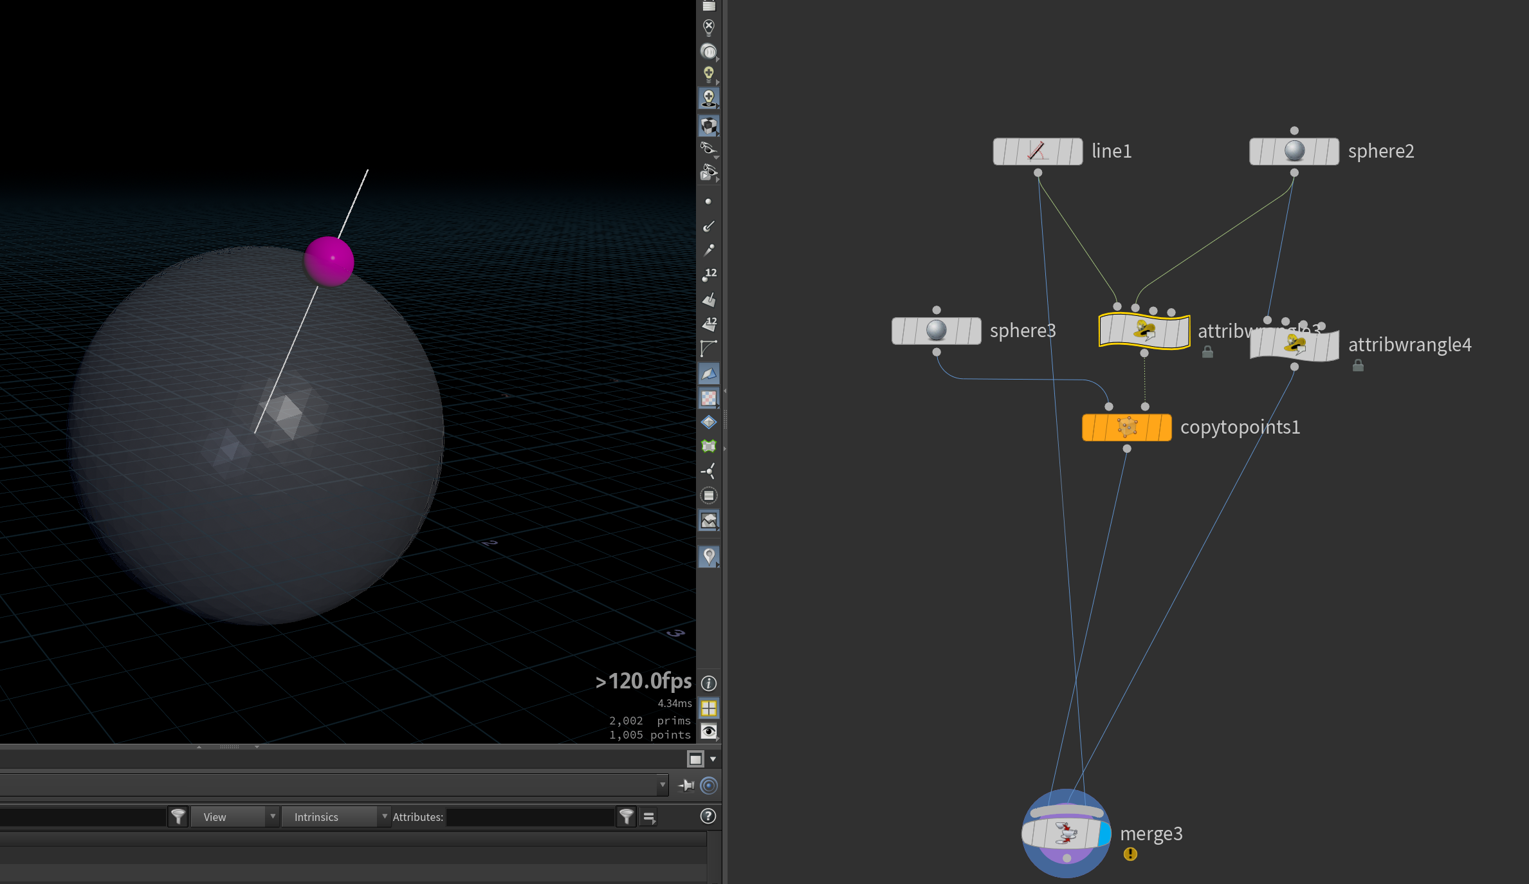This screenshot has height=884, width=1529.
Task: Open the Intrinsics dropdown
Action: (x=336, y=816)
